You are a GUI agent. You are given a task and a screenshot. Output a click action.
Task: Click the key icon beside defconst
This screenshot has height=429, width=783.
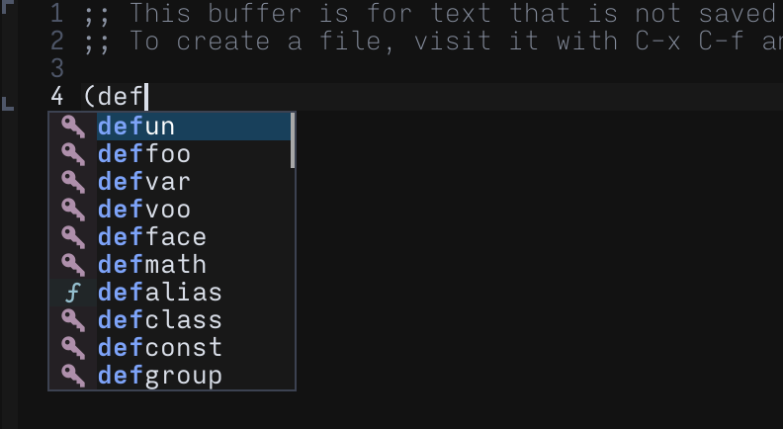(73, 348)
